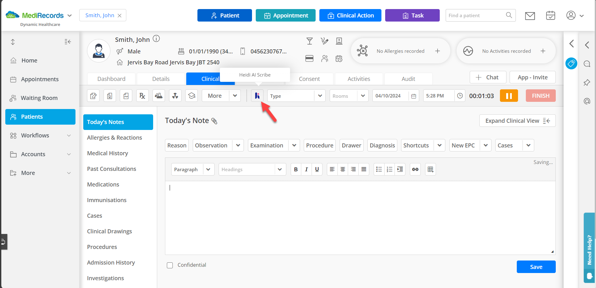Click the radiology toolbar icon
The width and height of the screenshot is (596, 288).
point(175,96)
